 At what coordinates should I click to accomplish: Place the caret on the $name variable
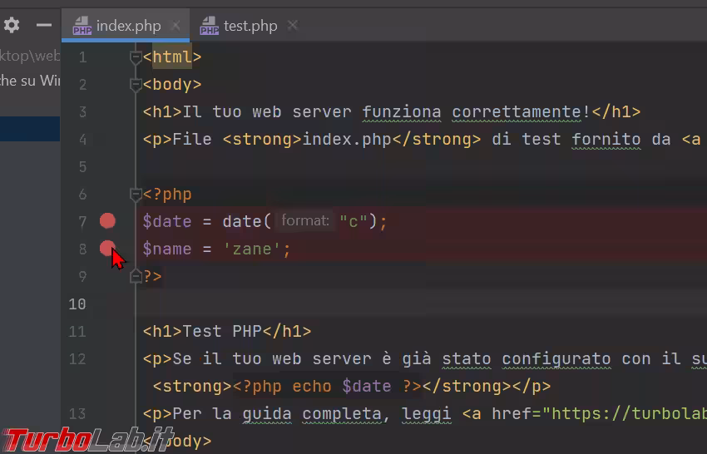pyautogui.click(x=166, y=249)
